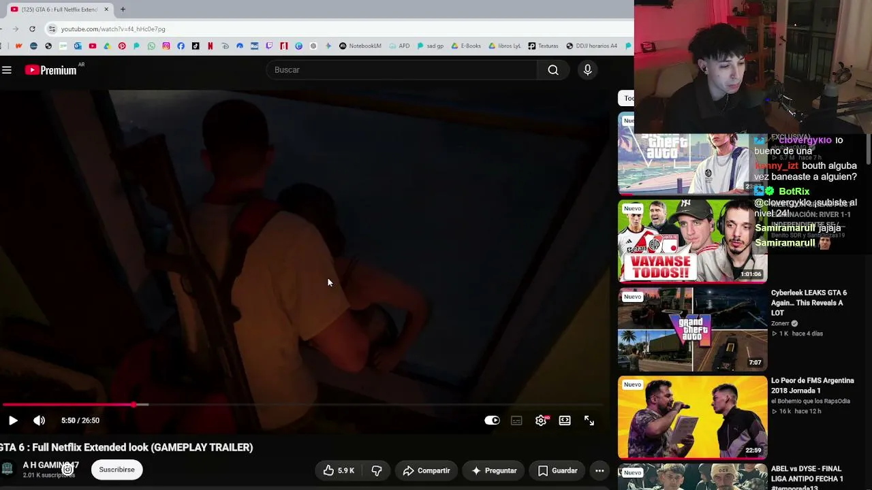The image size is (872, 490).
Task: Open the YouTube bookmark icon
Action: [92, 46]
